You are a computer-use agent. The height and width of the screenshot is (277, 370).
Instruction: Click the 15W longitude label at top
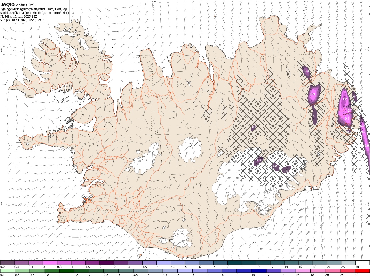click(x=306, y=1)
